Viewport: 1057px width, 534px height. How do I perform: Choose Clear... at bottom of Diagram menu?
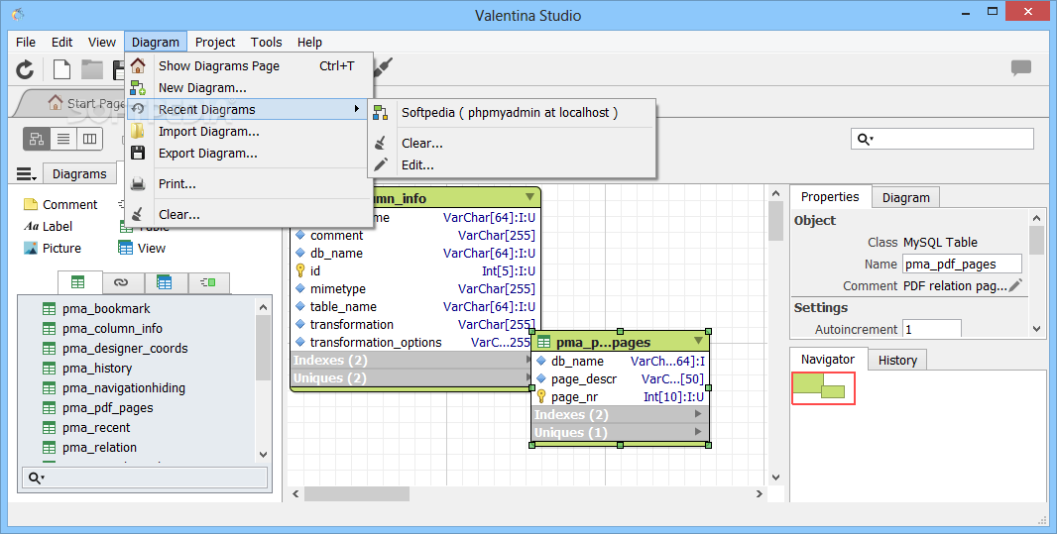tap(250, 215)
